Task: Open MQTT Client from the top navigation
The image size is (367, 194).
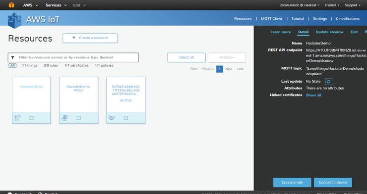Action: pyautogui.click(x=271, y=19)
